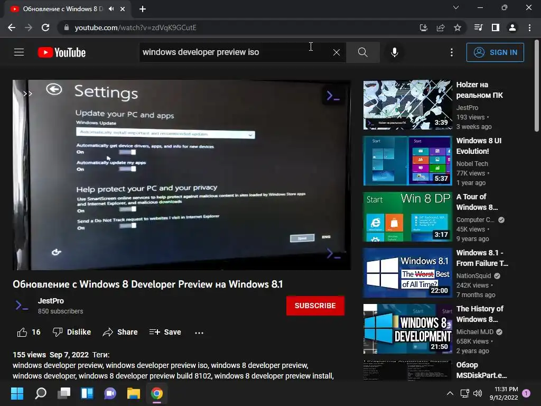Select the YouTube tab
This screenshot has width=541, height=406.
(62, 9)
